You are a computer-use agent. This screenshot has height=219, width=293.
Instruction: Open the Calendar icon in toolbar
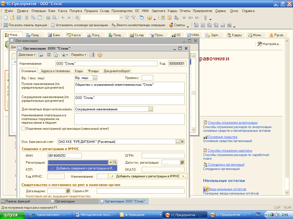[x=169, y=18]
